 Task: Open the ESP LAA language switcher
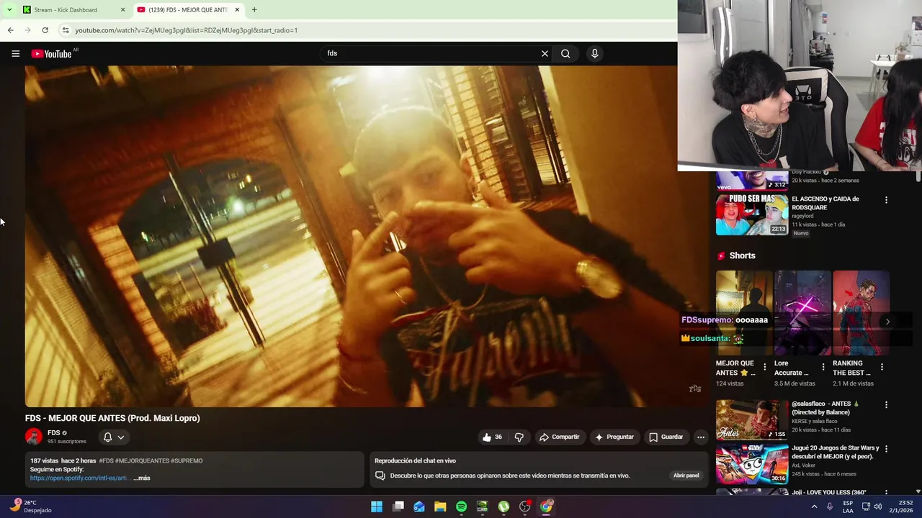click(848, 506)
